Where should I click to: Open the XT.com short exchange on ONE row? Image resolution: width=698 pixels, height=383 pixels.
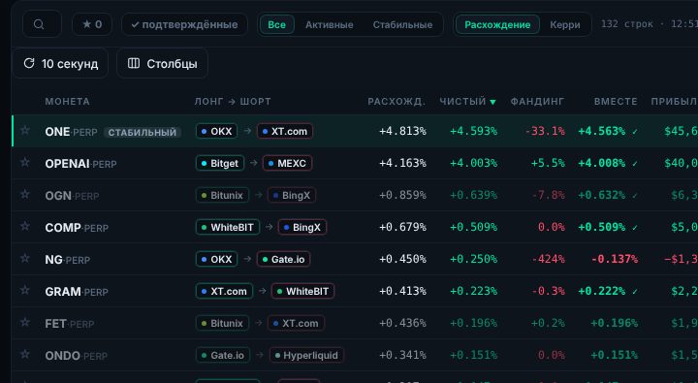click(x=285, y=131)
